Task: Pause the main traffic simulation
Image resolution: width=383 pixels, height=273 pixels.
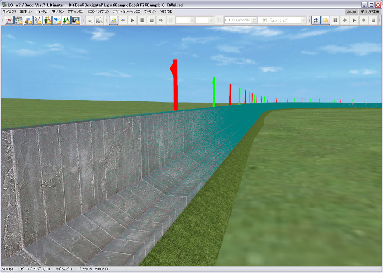Action: [x=142, y=20]
